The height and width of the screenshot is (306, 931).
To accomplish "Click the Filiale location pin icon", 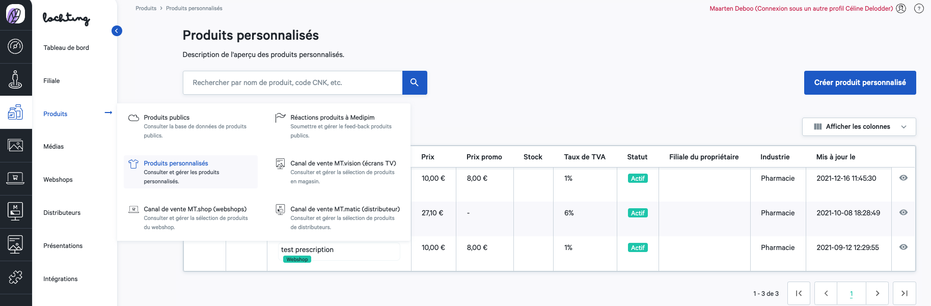I will tap(15, 80).
